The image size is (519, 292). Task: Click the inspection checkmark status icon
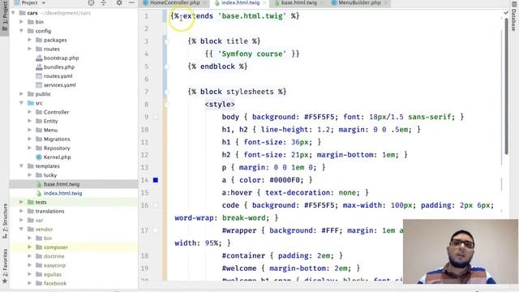click(506, 13)
